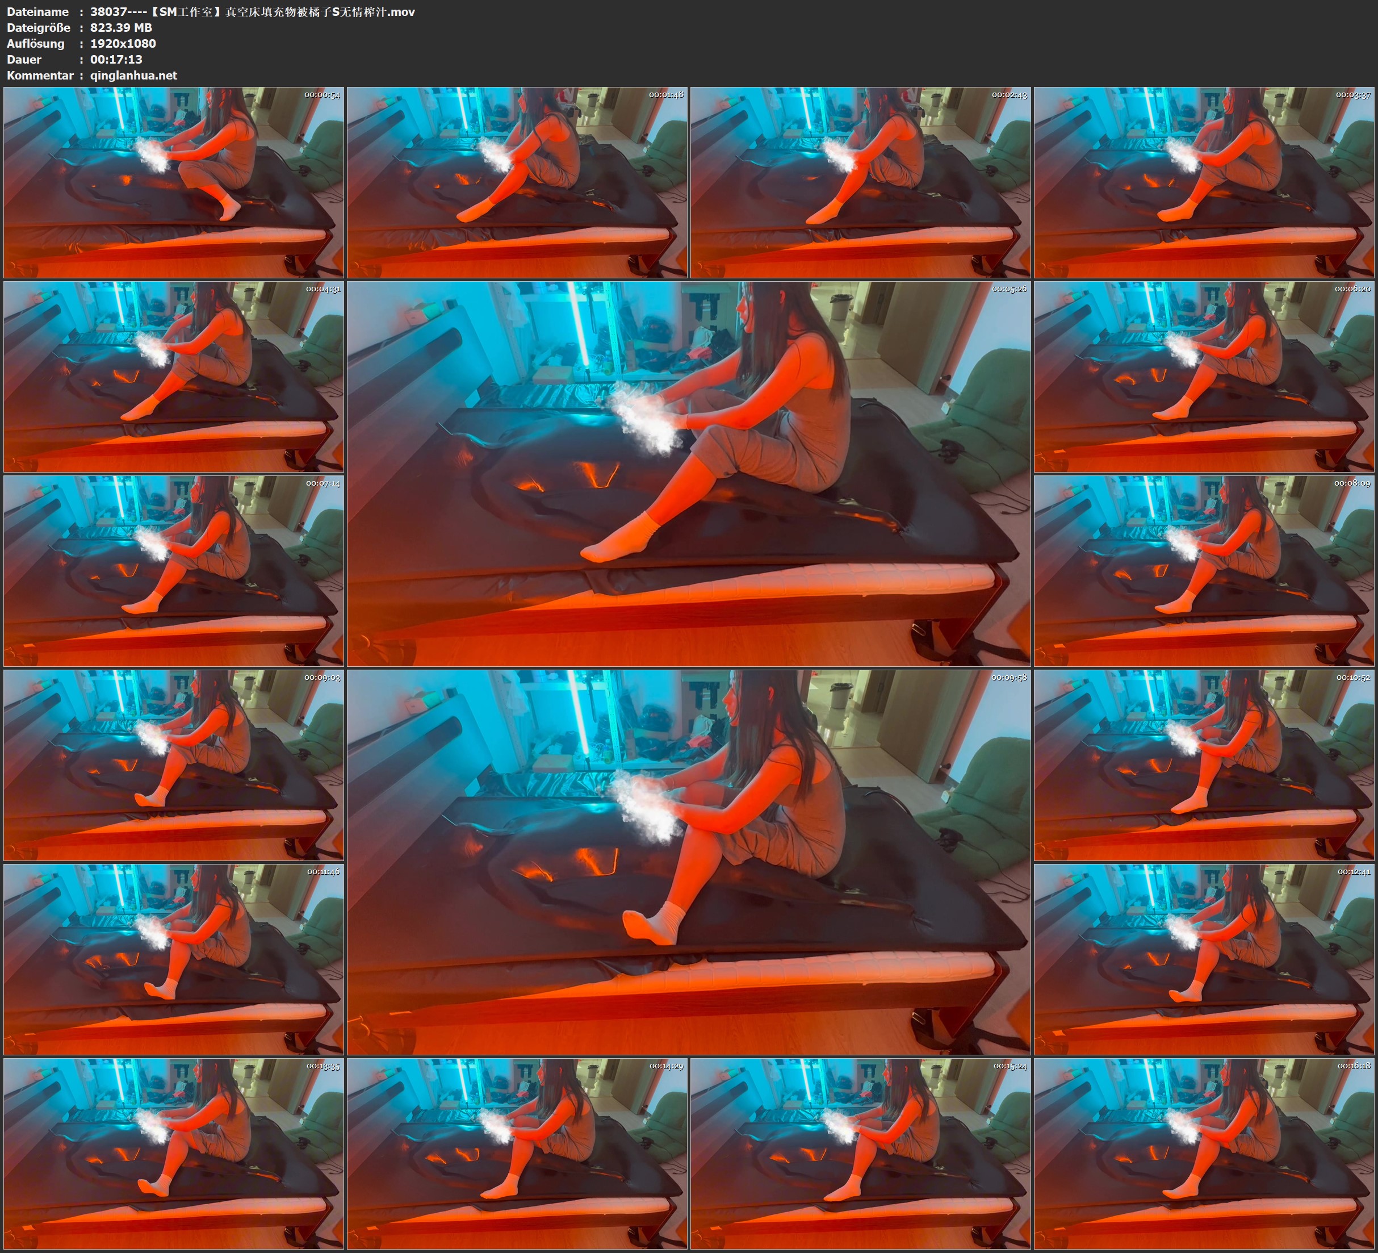Open the large frame at 00:05:26
1378x1253 pixels.
(x=688, y=473)
